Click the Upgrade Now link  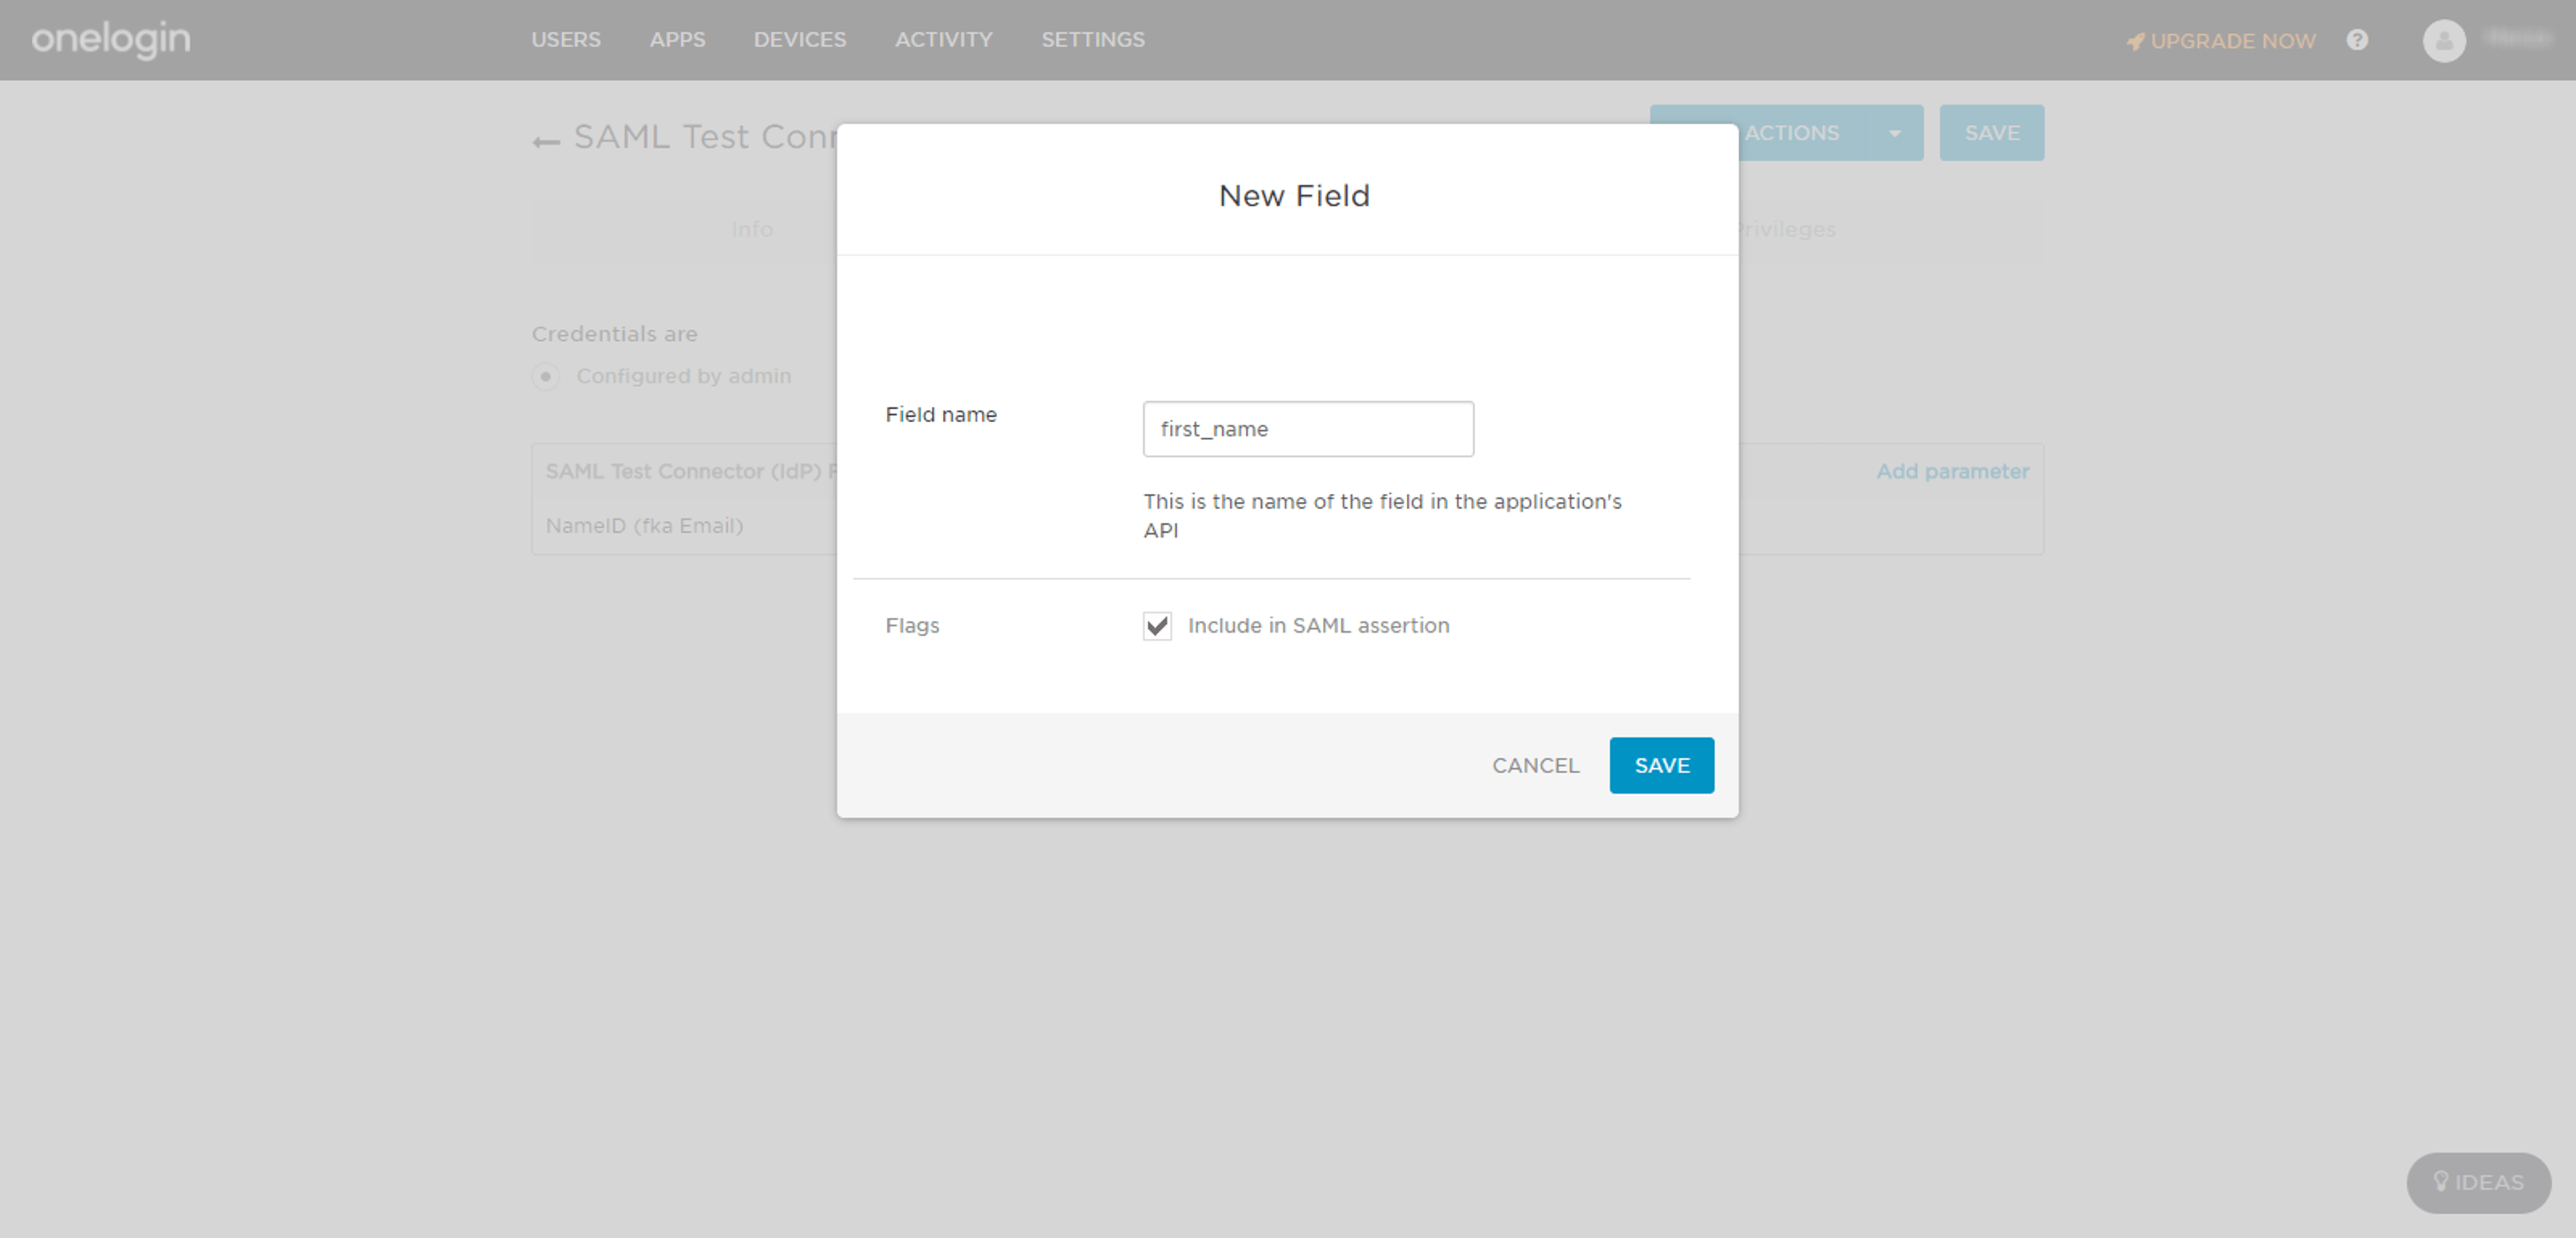coord(2220,41)
